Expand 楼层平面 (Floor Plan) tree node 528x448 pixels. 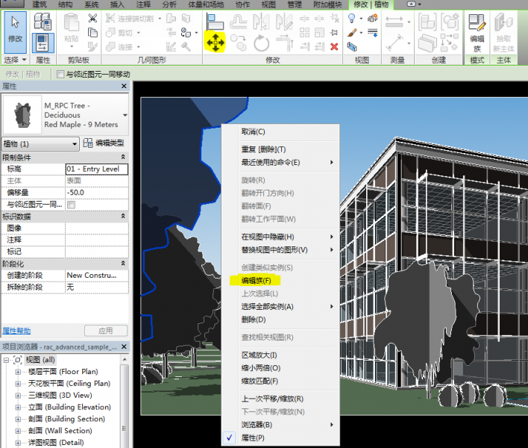[18, 372]
